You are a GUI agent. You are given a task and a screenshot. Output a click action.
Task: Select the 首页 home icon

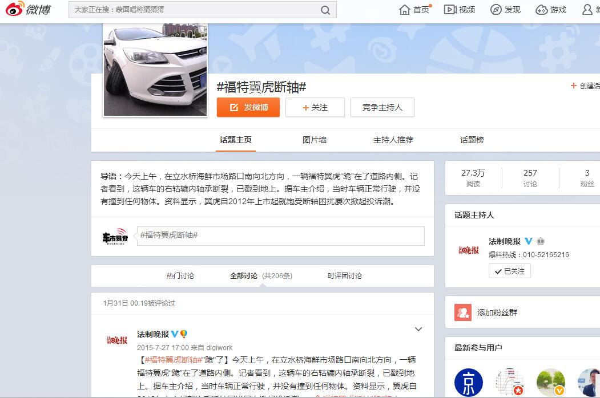click(x=406, y=10)
